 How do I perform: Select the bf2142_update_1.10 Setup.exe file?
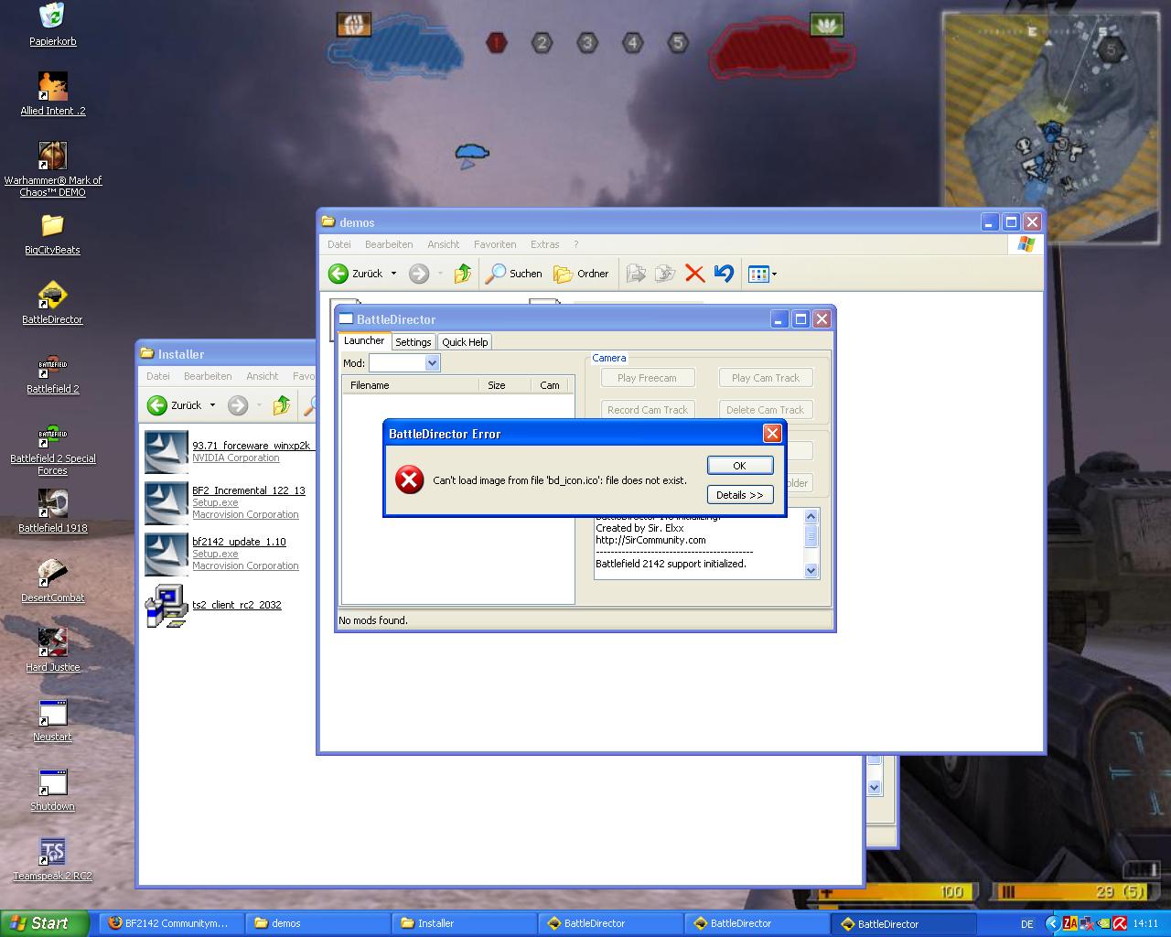221,554
